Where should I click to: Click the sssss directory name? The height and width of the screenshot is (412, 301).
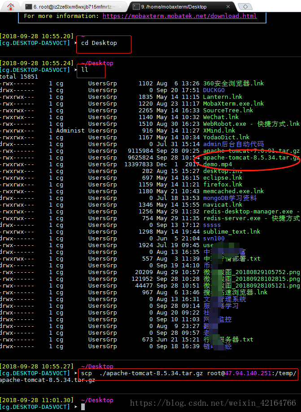click(212, 225)
